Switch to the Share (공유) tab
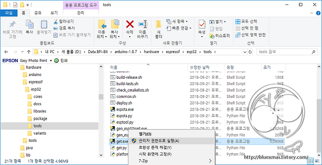 38,13
